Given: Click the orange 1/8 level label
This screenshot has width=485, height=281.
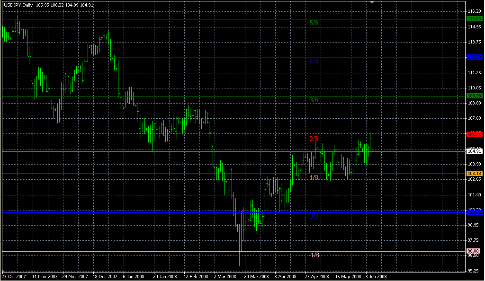Looking at the screenshot, I should [314, 177].
